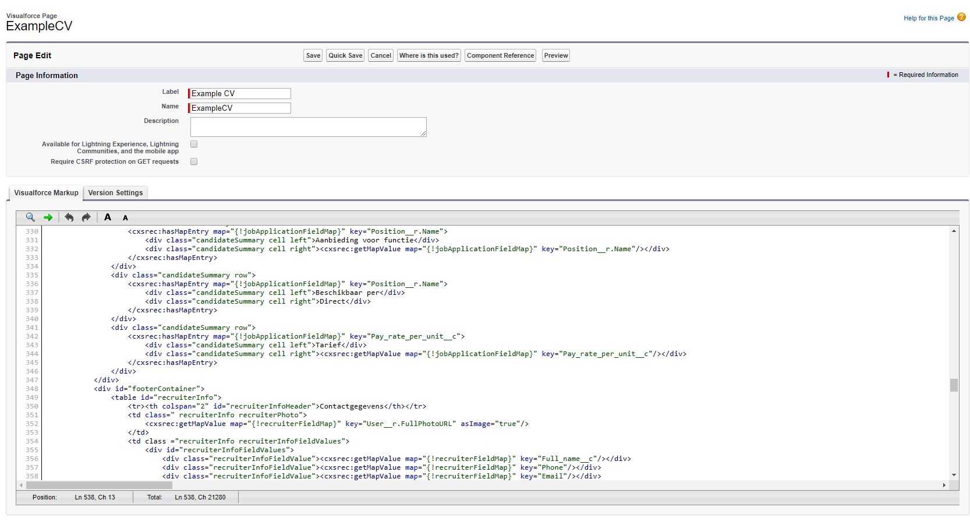Screen dimensions: 970x521
Task: Click the line with key Full_name__c
Action: (x=397, y=459)
